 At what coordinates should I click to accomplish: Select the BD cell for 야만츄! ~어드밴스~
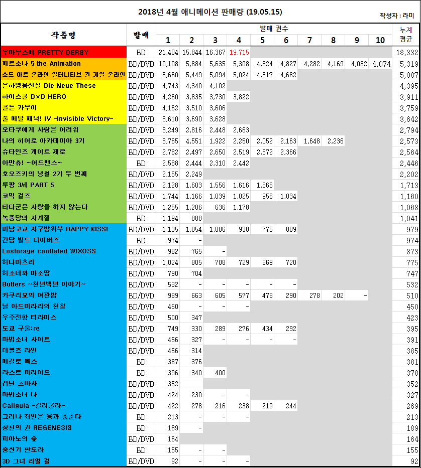pyautogui.click(x=140, y=163)
